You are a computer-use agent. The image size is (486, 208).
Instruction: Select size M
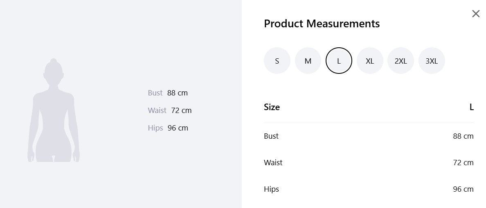click(308, 61)
